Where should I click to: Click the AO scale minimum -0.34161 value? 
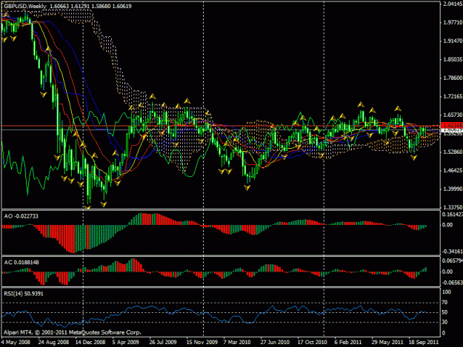pos(453,252)
